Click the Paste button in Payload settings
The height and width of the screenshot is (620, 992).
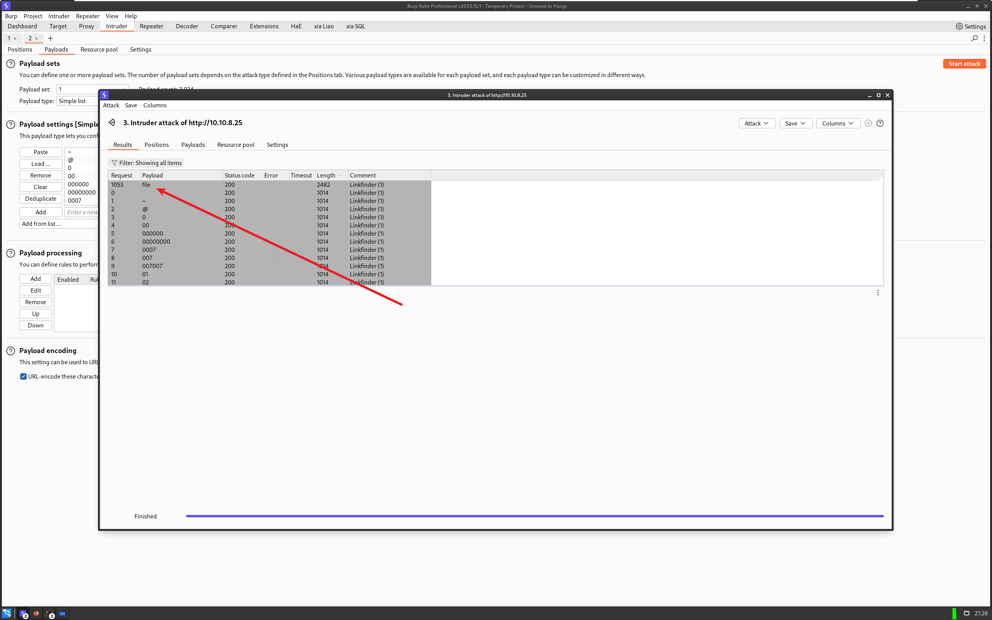point(41,152)
